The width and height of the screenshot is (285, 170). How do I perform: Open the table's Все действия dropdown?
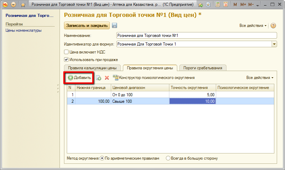(x=260, y=78)
